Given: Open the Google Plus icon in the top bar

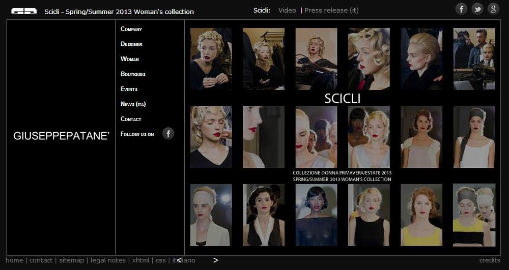Looking at the screenshot, I should pos(493,9).
